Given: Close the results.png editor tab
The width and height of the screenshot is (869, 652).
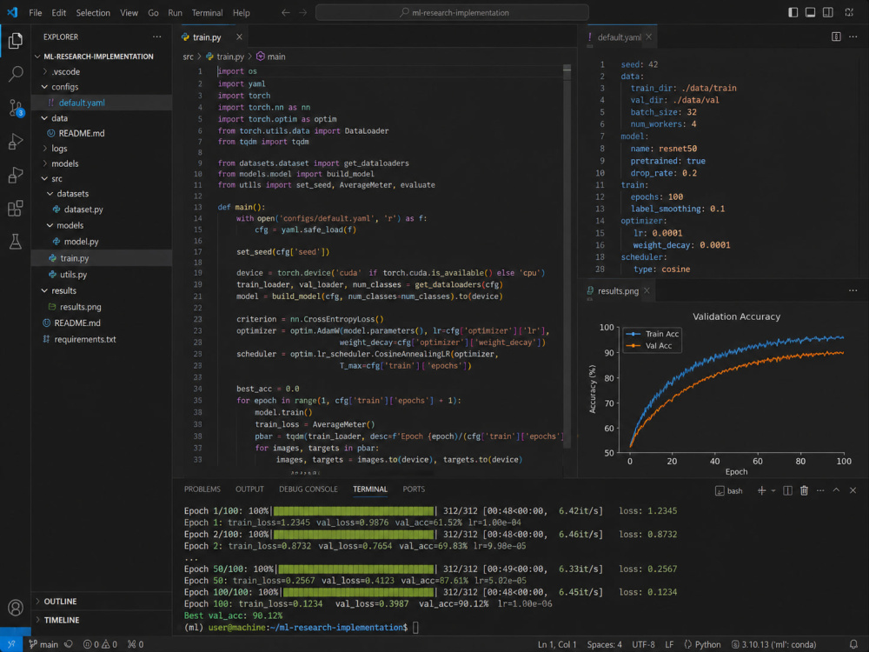Looking at the screenshot, I should (647, 290).
